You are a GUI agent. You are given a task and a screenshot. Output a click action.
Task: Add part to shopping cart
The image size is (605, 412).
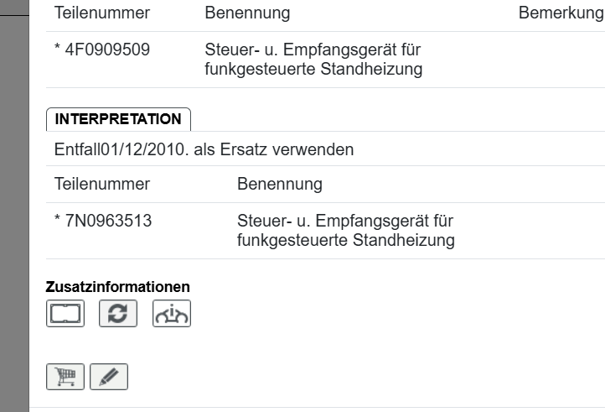click(x=65, y=377)
